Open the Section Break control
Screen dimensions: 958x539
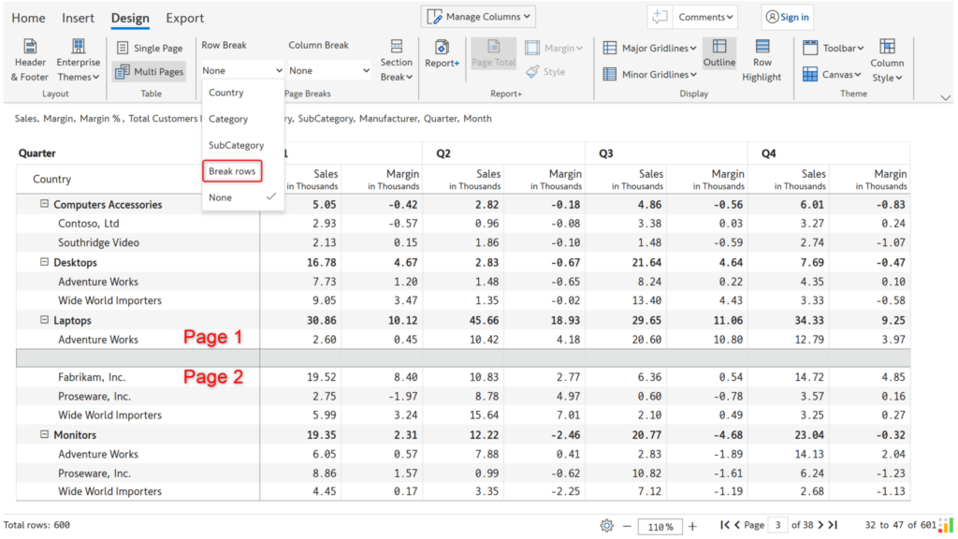click(x=396, y=59)
